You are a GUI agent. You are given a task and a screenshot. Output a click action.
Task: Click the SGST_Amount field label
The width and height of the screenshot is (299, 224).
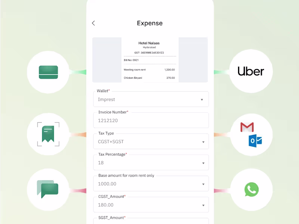coord(112,218)
